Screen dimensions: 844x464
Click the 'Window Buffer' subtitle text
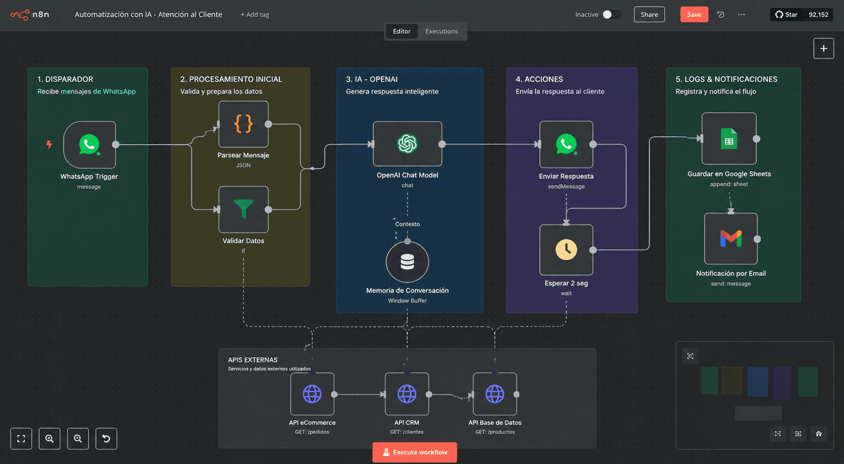point(408,301)
